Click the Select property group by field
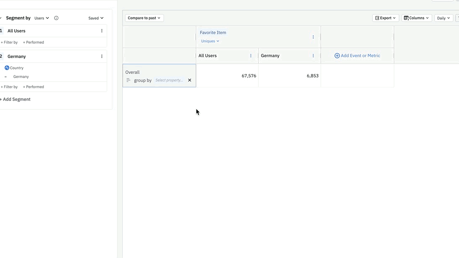Screen dimensions: 459x258 pos(169,80)
